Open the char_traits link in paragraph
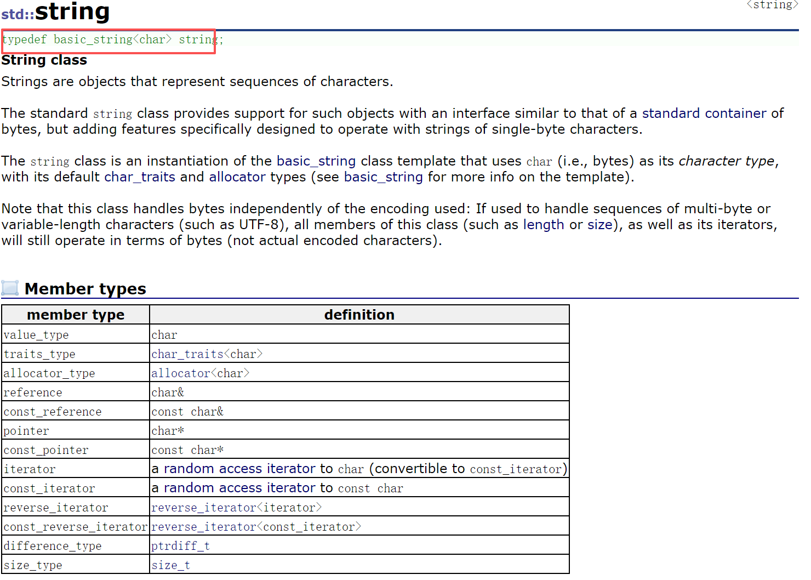The image size is (811, 580). 140,177
